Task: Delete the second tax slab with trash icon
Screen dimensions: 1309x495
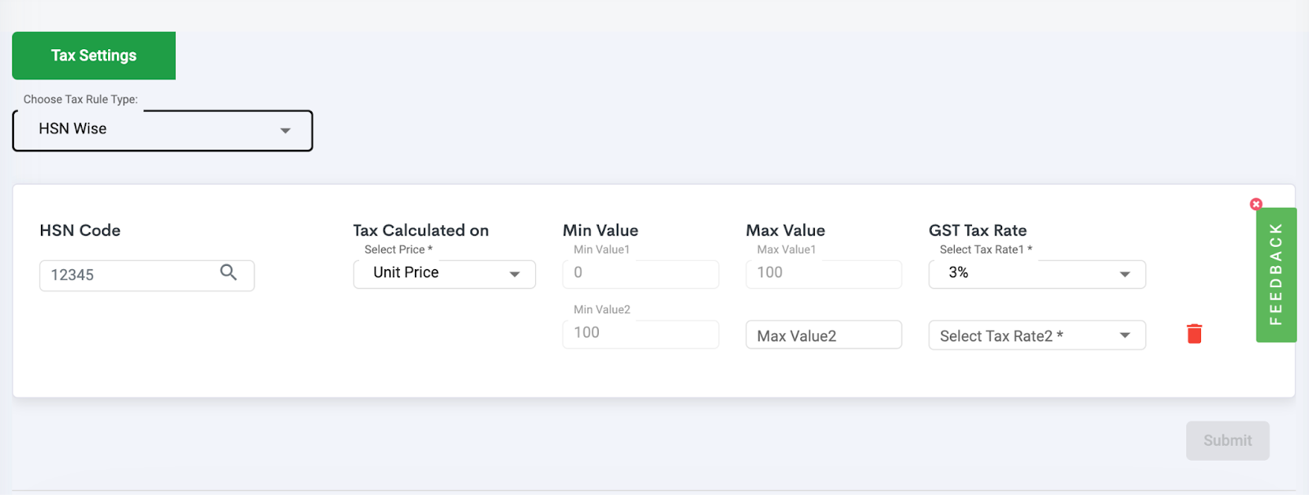Action: tap(1194, 333)
